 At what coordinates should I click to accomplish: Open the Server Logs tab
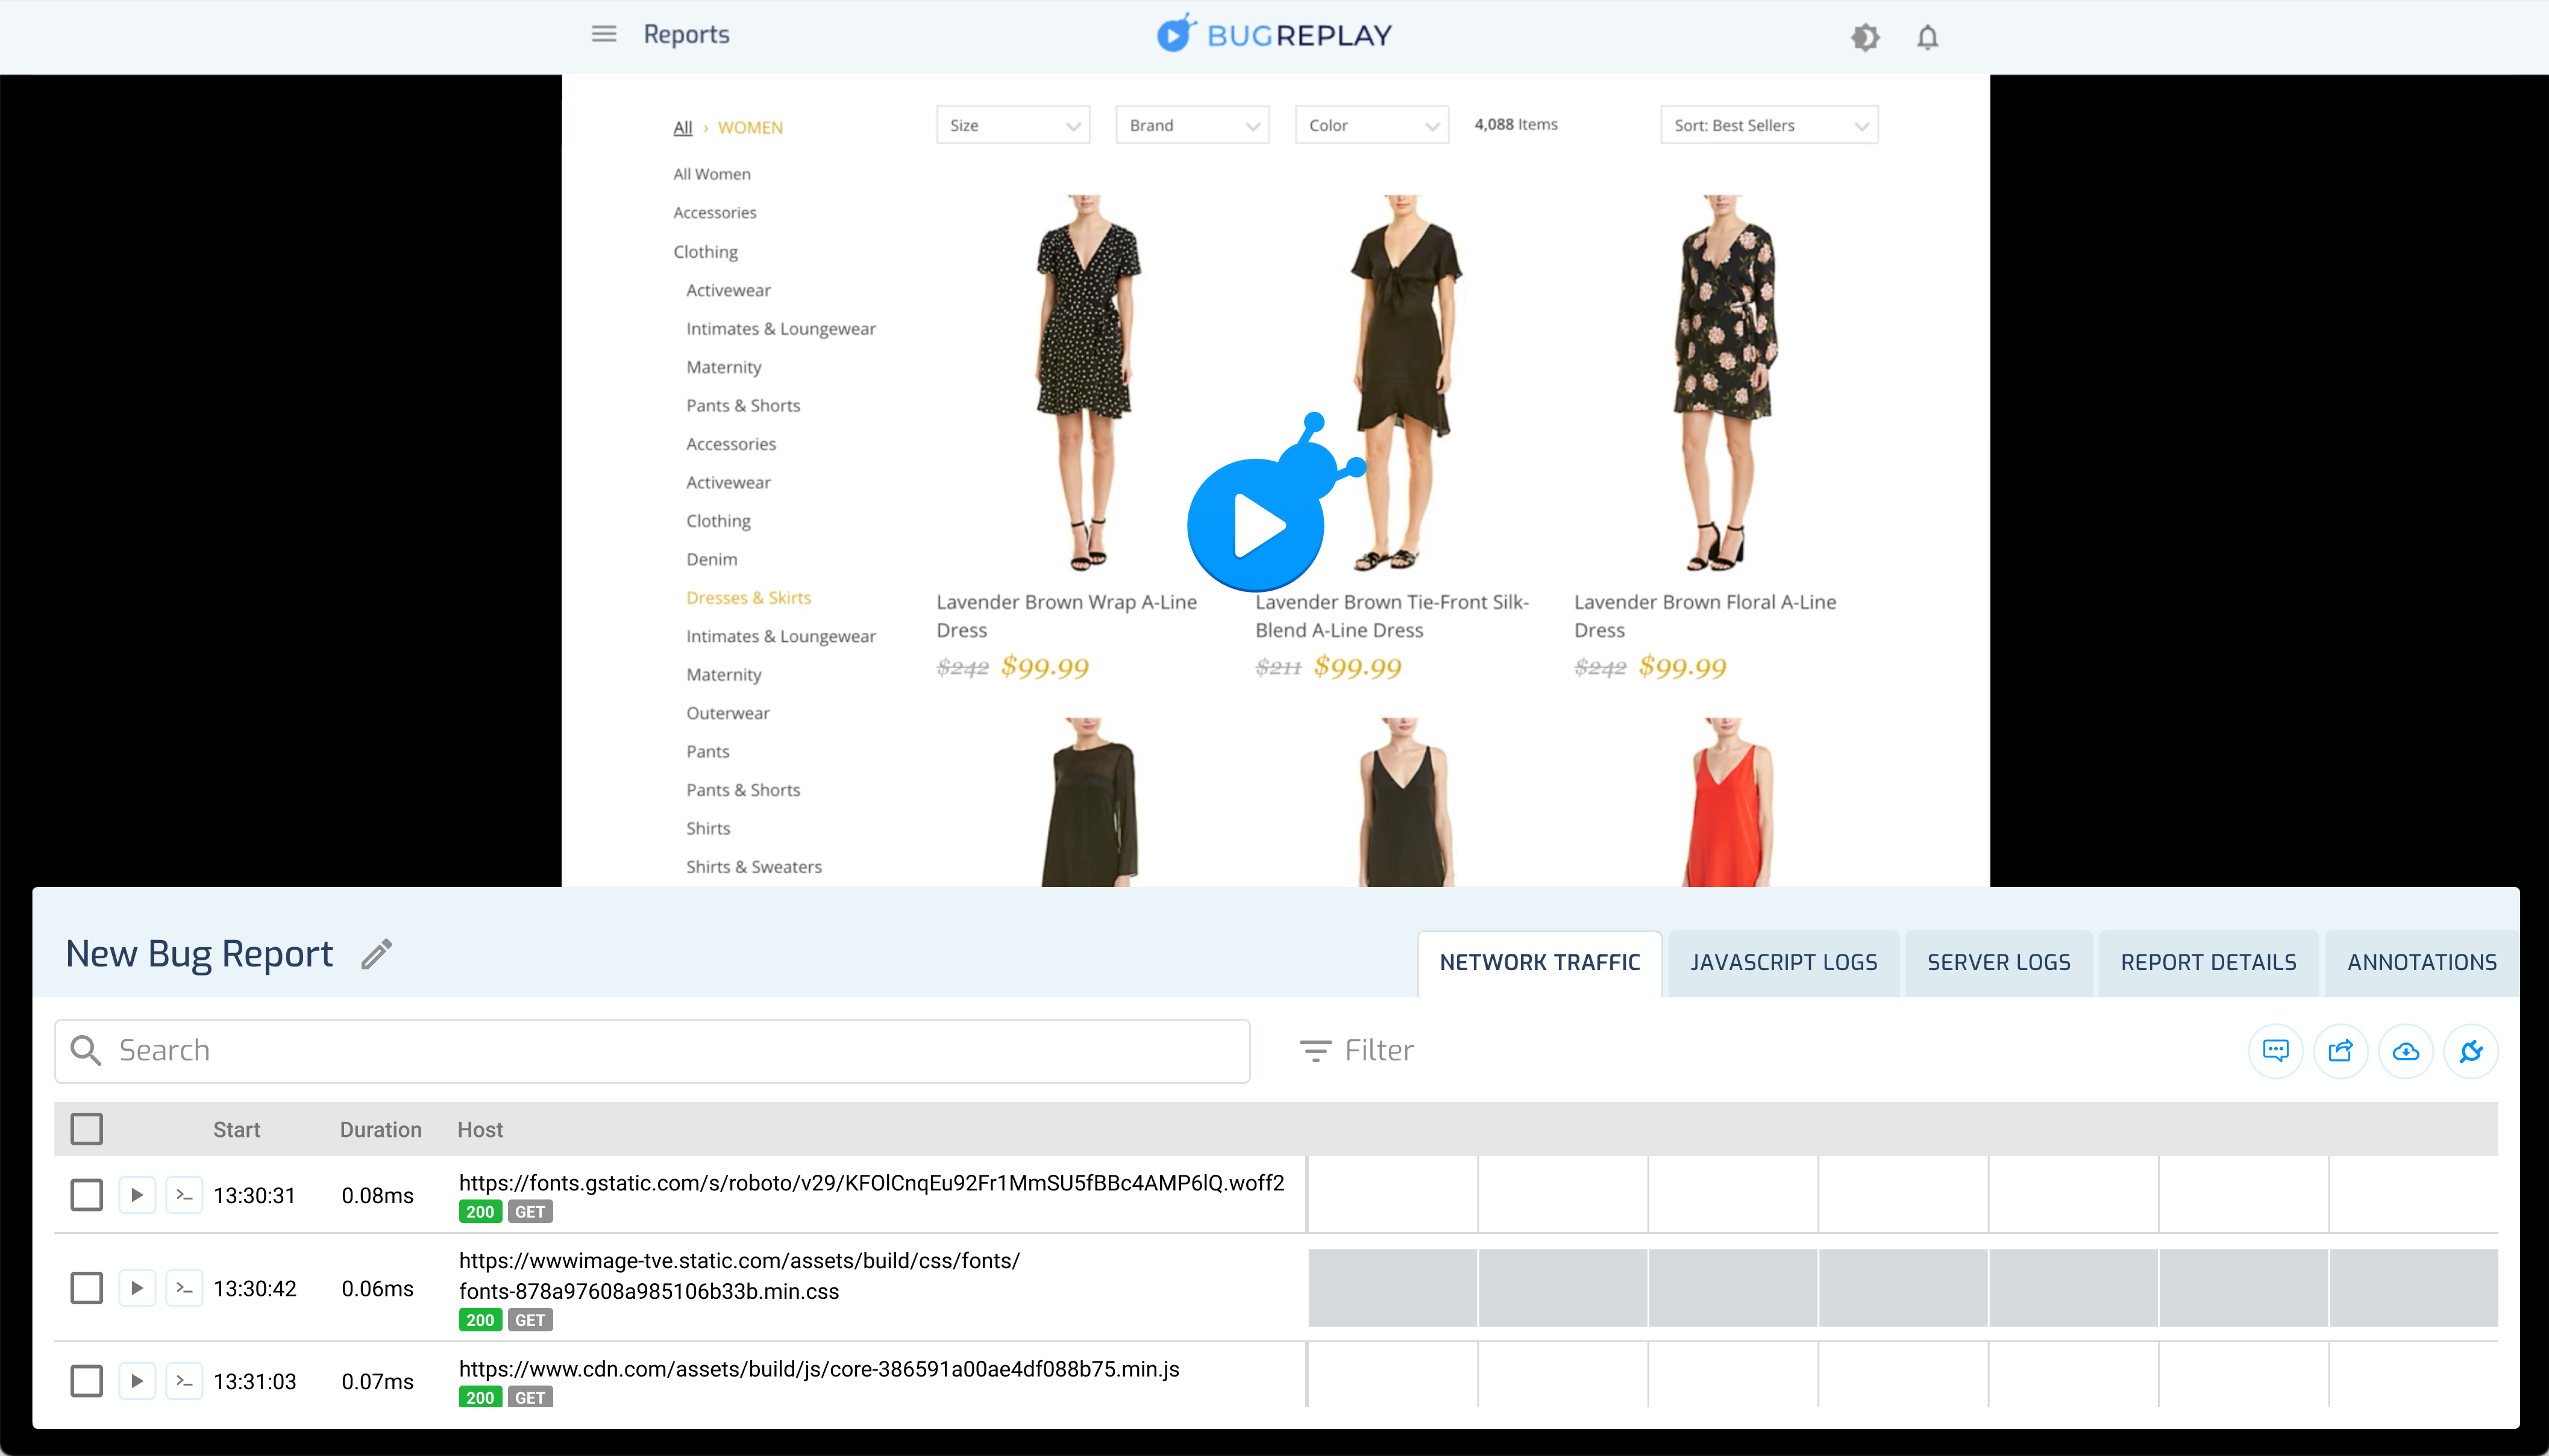pos(1998,962)
